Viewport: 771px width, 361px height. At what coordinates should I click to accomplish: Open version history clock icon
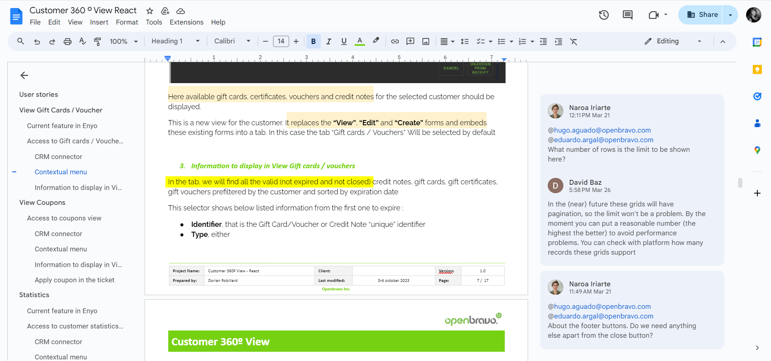604,15
